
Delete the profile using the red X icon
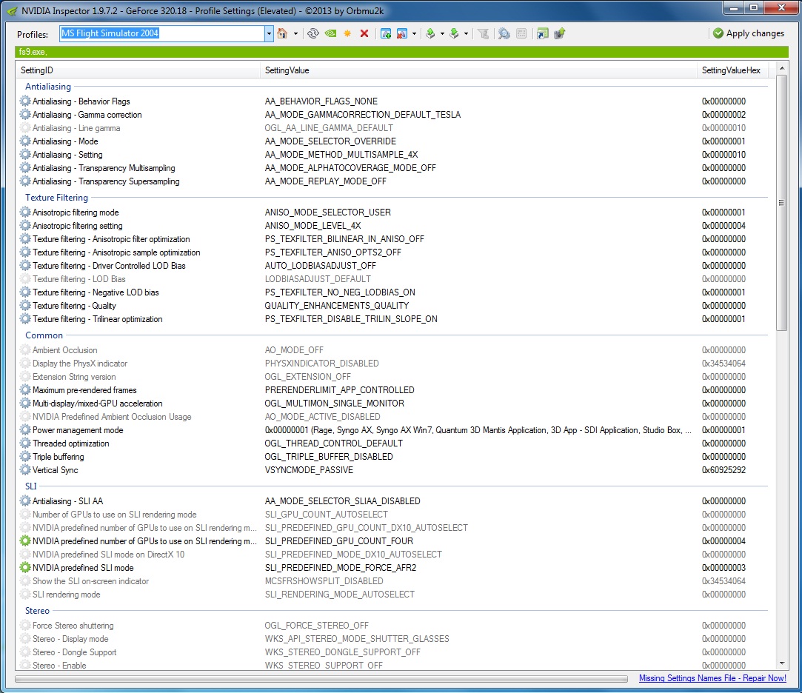[364, 34]
